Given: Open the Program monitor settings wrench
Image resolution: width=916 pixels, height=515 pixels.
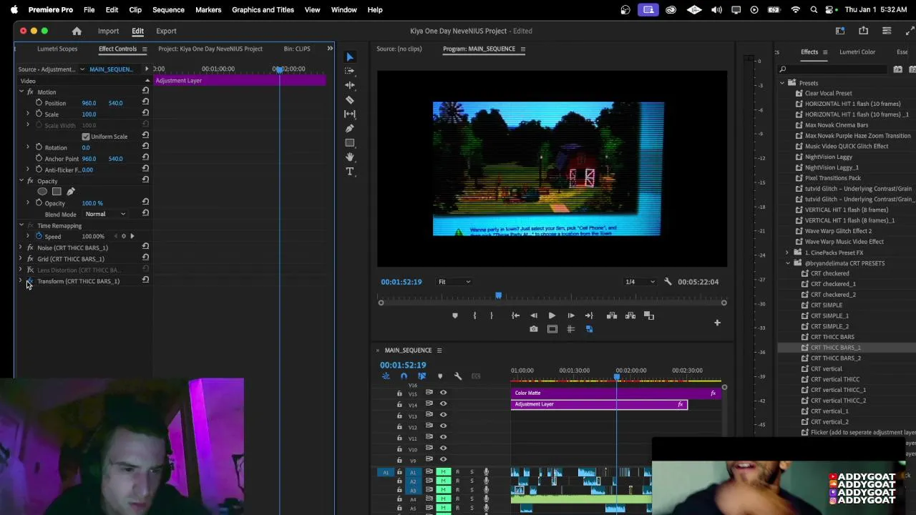Looking at the screenshot, I should point(668,282).
